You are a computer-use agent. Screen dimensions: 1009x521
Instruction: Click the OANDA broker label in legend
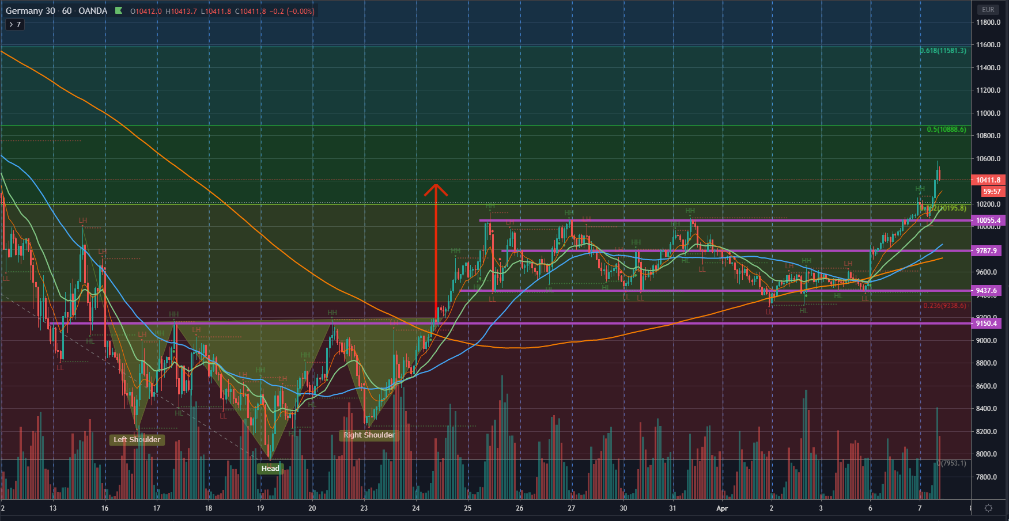click(x=92, y=11)
